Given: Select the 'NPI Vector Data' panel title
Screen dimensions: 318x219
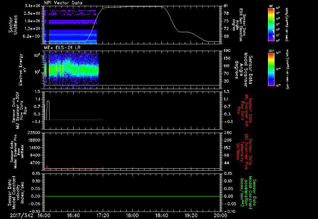Looking at the screenshot, I should (x=63, y=3).
